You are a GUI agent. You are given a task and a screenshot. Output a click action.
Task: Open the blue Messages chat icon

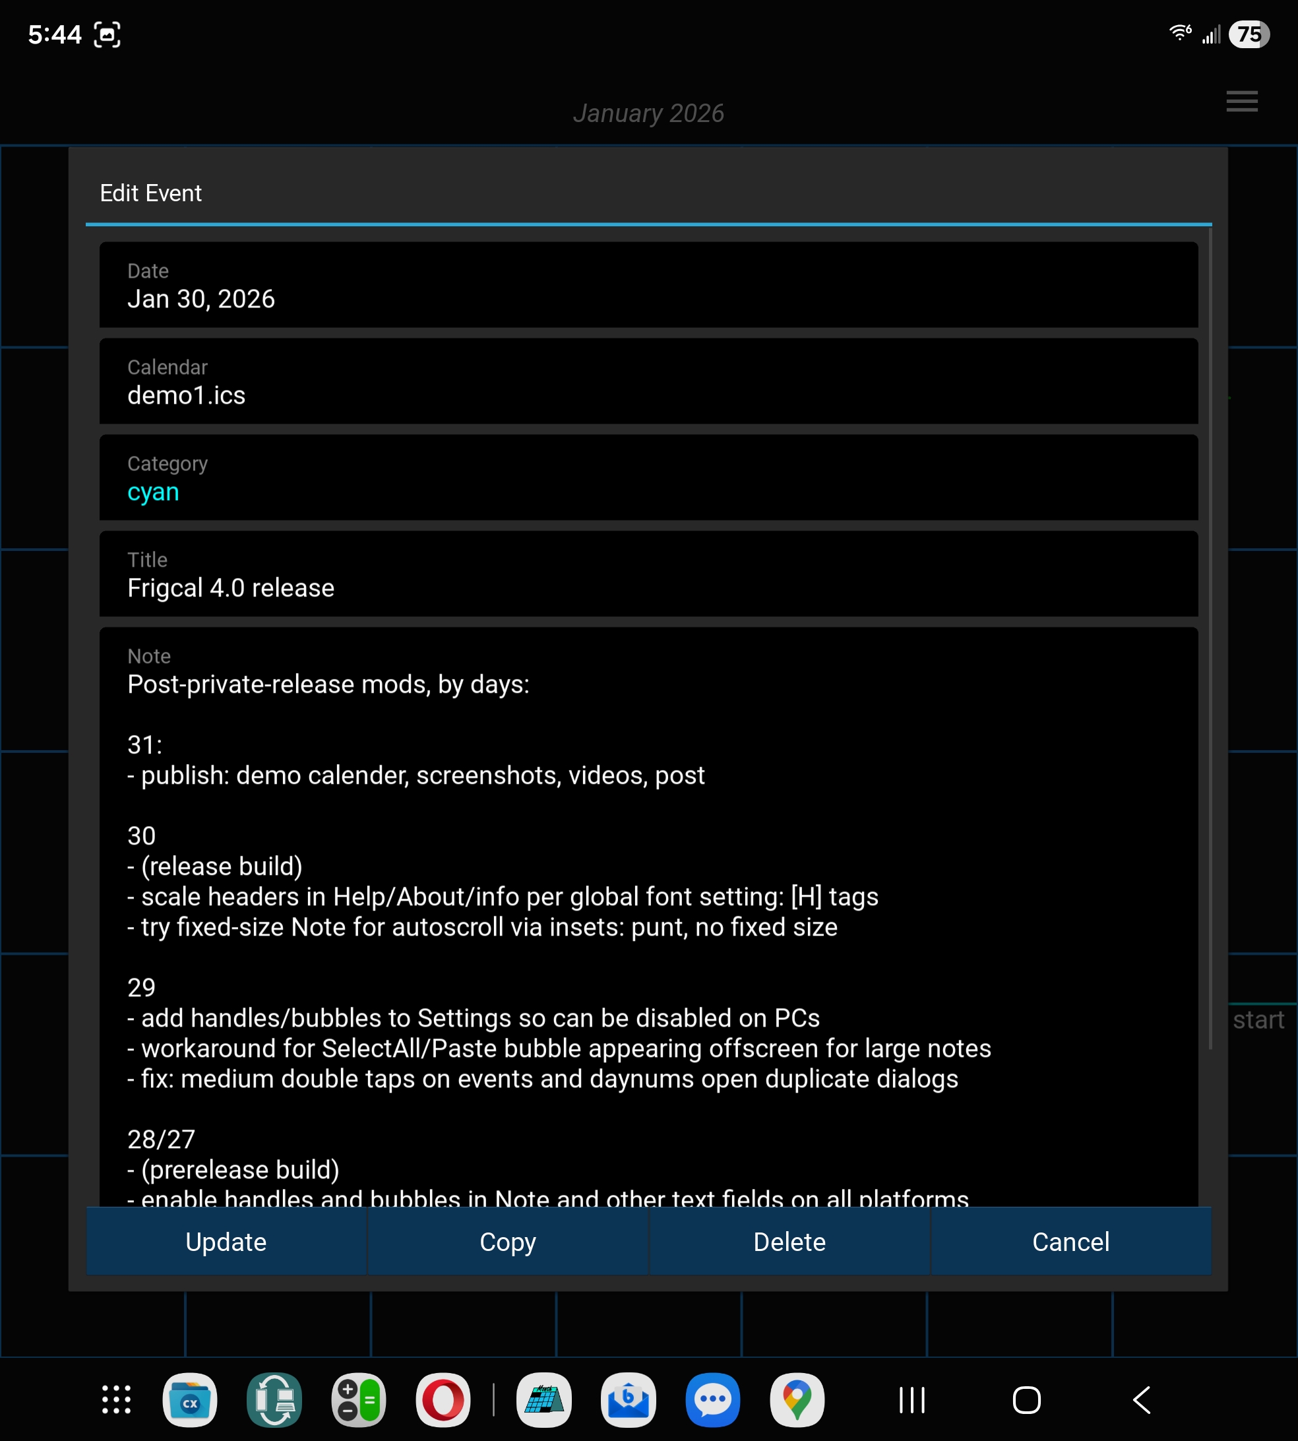pos(712,1399)
